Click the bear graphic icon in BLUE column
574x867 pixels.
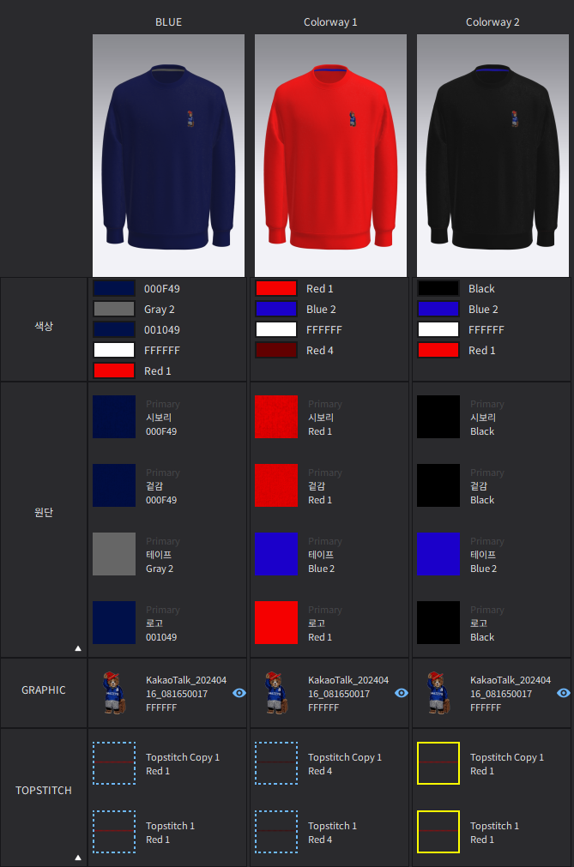pyautogui.click(x=114, y=693)
